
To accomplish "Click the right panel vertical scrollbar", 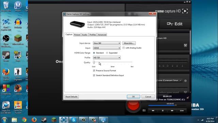I will (190, 42).
